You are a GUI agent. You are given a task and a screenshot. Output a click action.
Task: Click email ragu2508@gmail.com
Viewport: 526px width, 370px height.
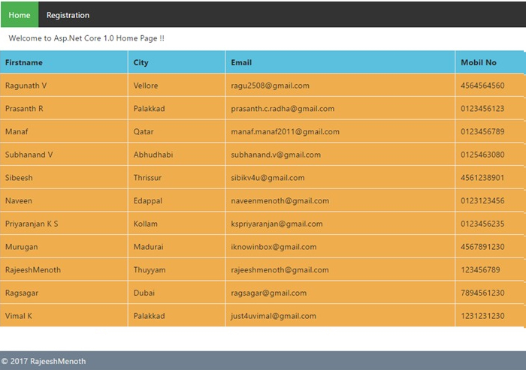point(270,86)
